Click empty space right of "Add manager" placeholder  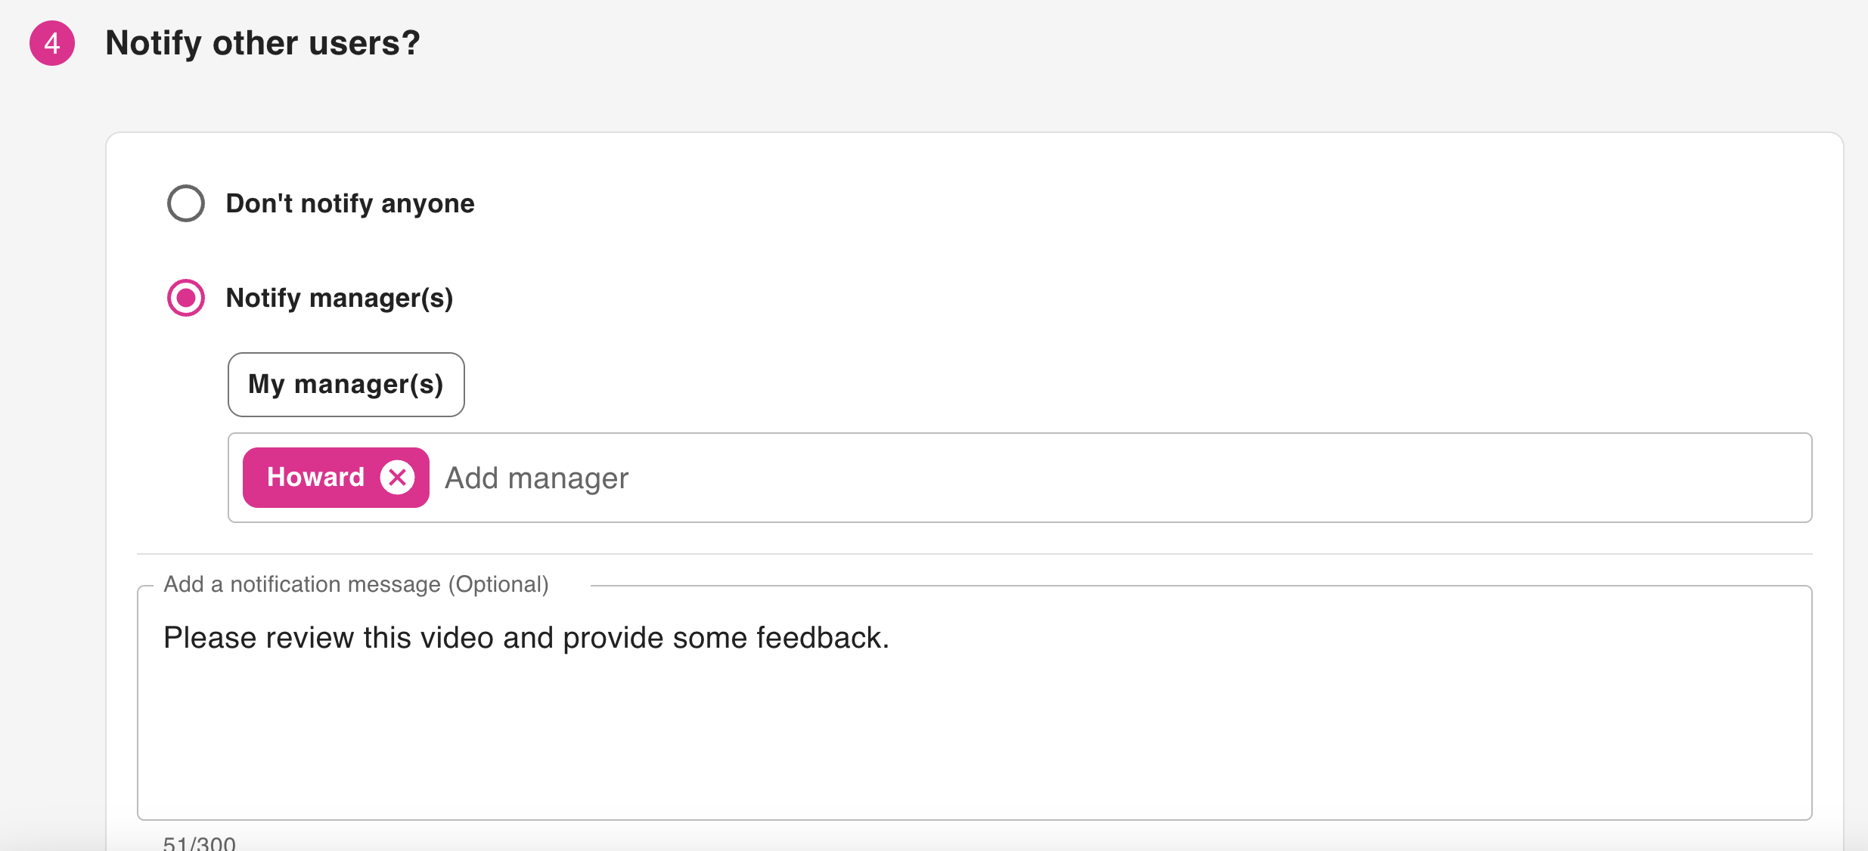pos(1210,478)
